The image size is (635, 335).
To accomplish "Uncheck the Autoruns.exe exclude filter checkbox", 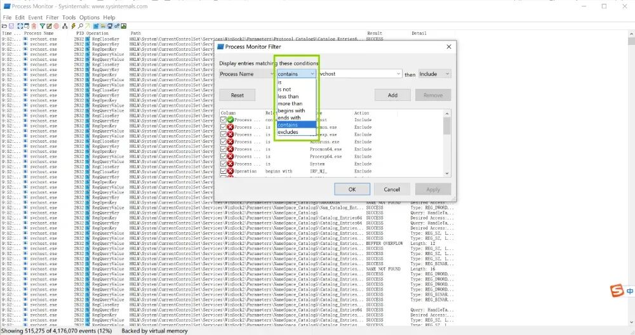I will 224,141.
